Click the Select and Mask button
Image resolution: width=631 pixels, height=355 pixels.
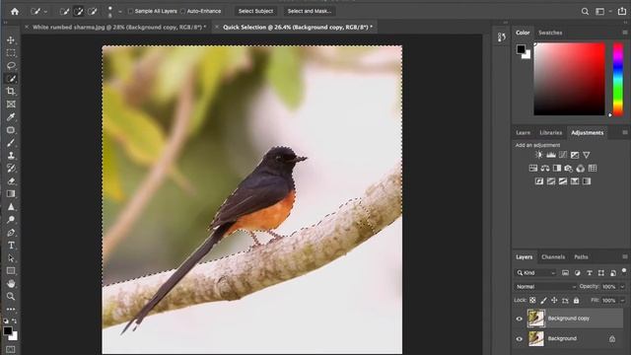click(x=310, y=11)
